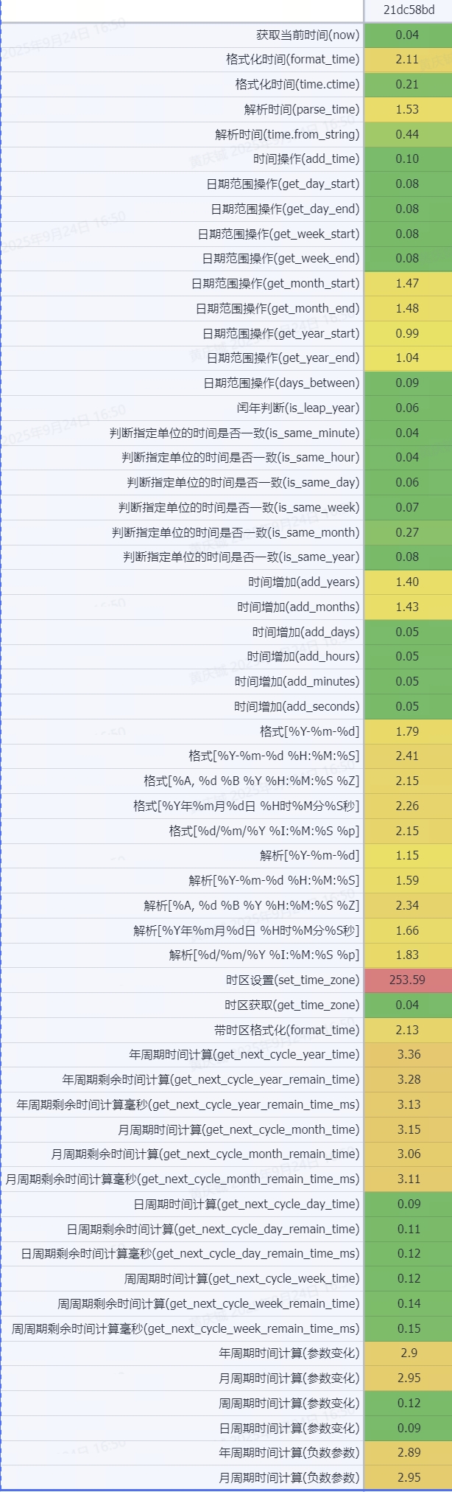Select the 时间增加(add_years) value 1.40
The height and width of the screenshot is (1492, 452).
pyautogui.click(x=407, y=582)
